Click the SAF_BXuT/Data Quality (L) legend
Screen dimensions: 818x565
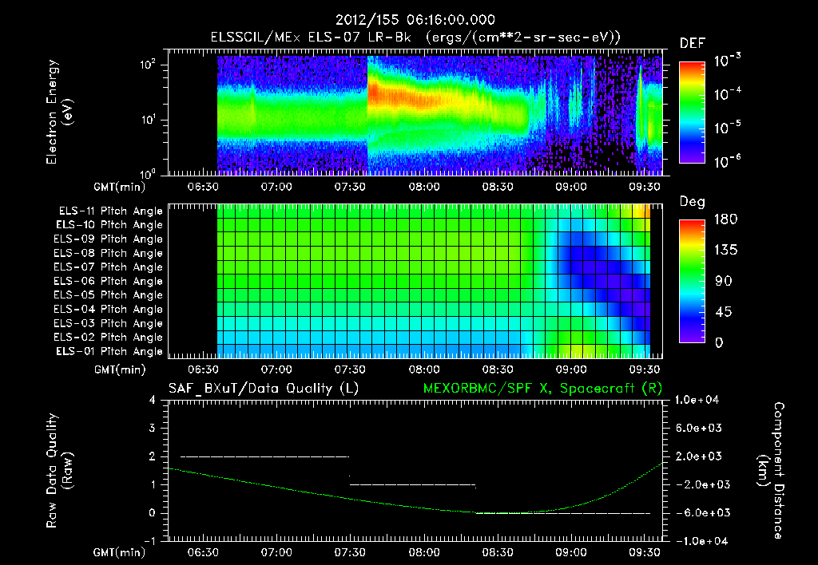264,389
